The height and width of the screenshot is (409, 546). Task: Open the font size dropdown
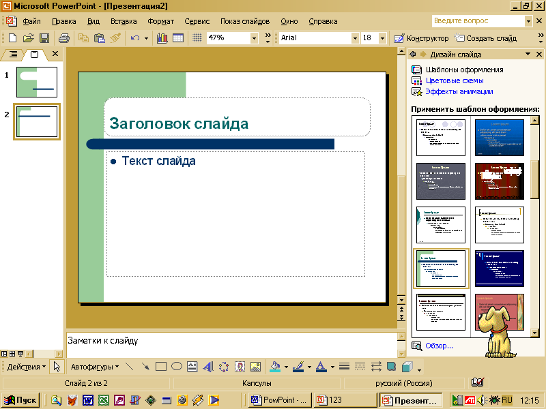382,38
